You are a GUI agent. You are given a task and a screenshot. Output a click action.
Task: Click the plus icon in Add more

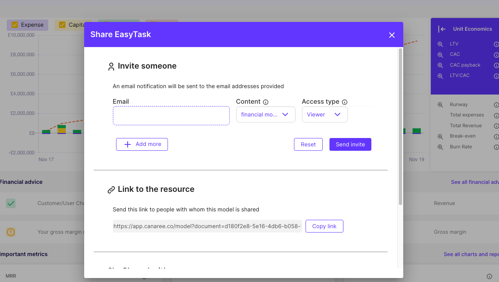128,144
